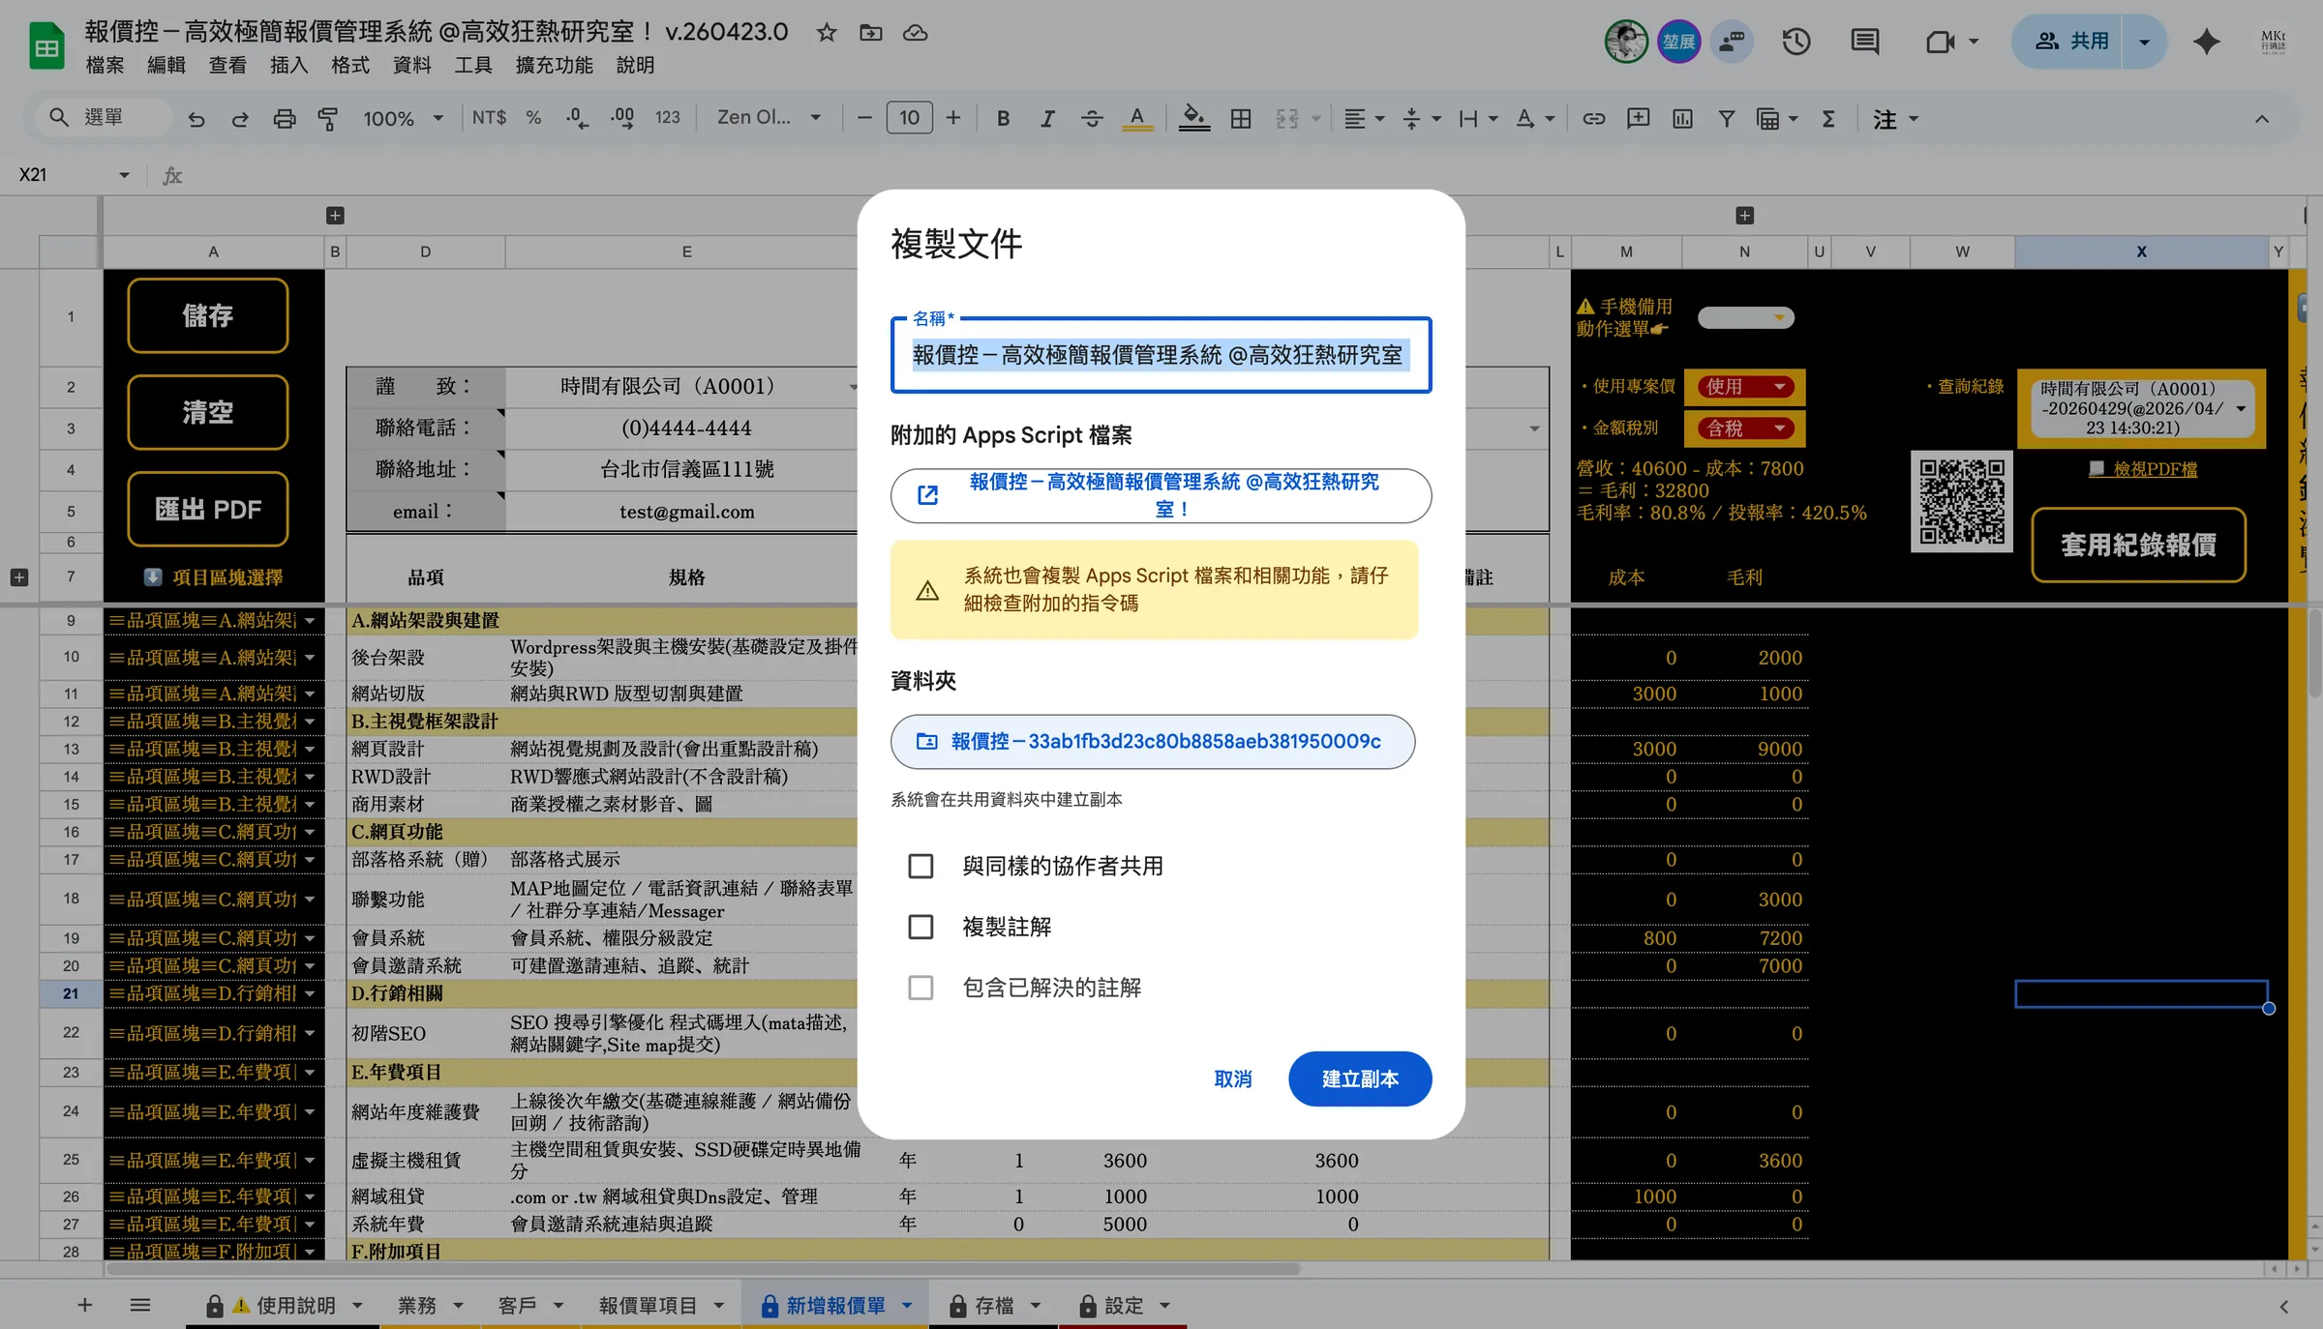Toggle bold formatting
This screenshot has width=2323, height=1329.
click(1003, 118)
